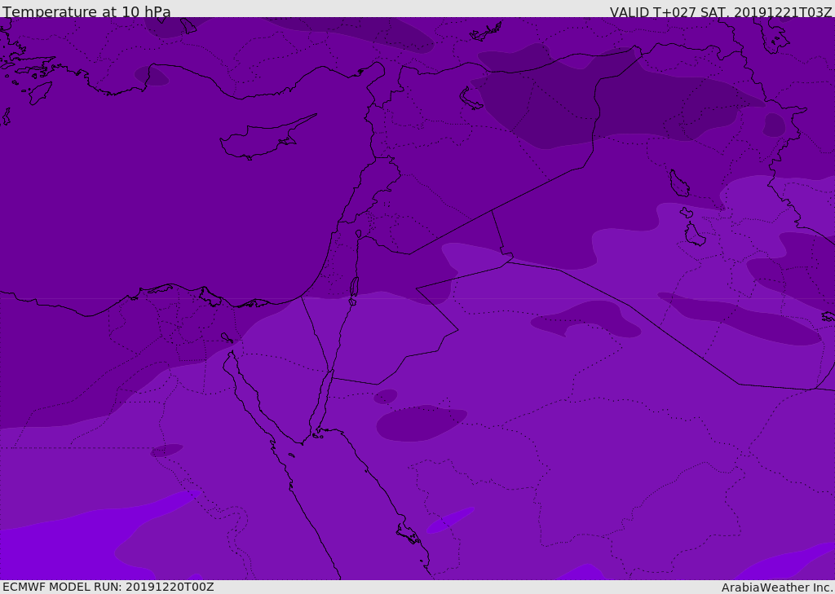Click the dark oval patch southeast of Aqaba
Viewport: 835px width, 594px height.
[x=418, y=423]
